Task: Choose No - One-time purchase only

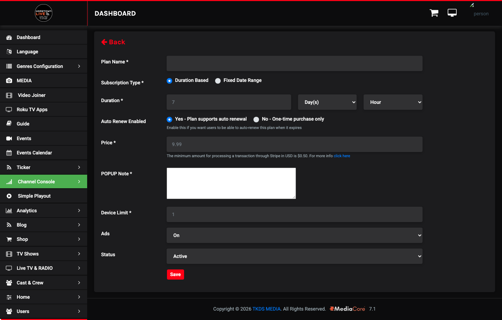Action: pos(256,119)
